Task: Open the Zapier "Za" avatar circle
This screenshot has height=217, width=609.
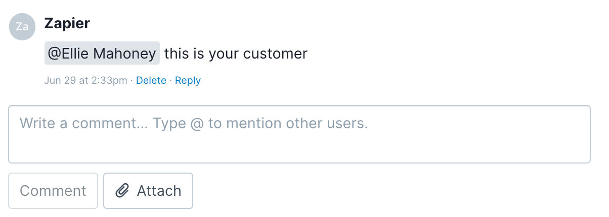Action: [22, 27]
